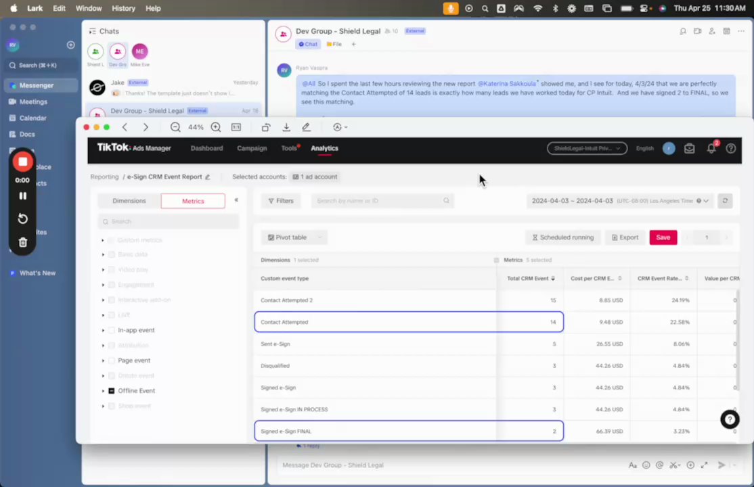Open the ShieldLegal account selector
Image resolution: width=754 pixels, height=487 pixels.
pos(587,148)
